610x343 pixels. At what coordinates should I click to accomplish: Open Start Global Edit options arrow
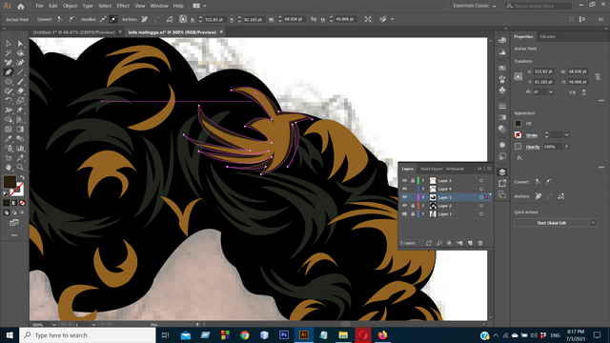tap(593, 223)
